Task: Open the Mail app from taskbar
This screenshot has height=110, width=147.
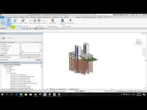Action: (31, 94)
